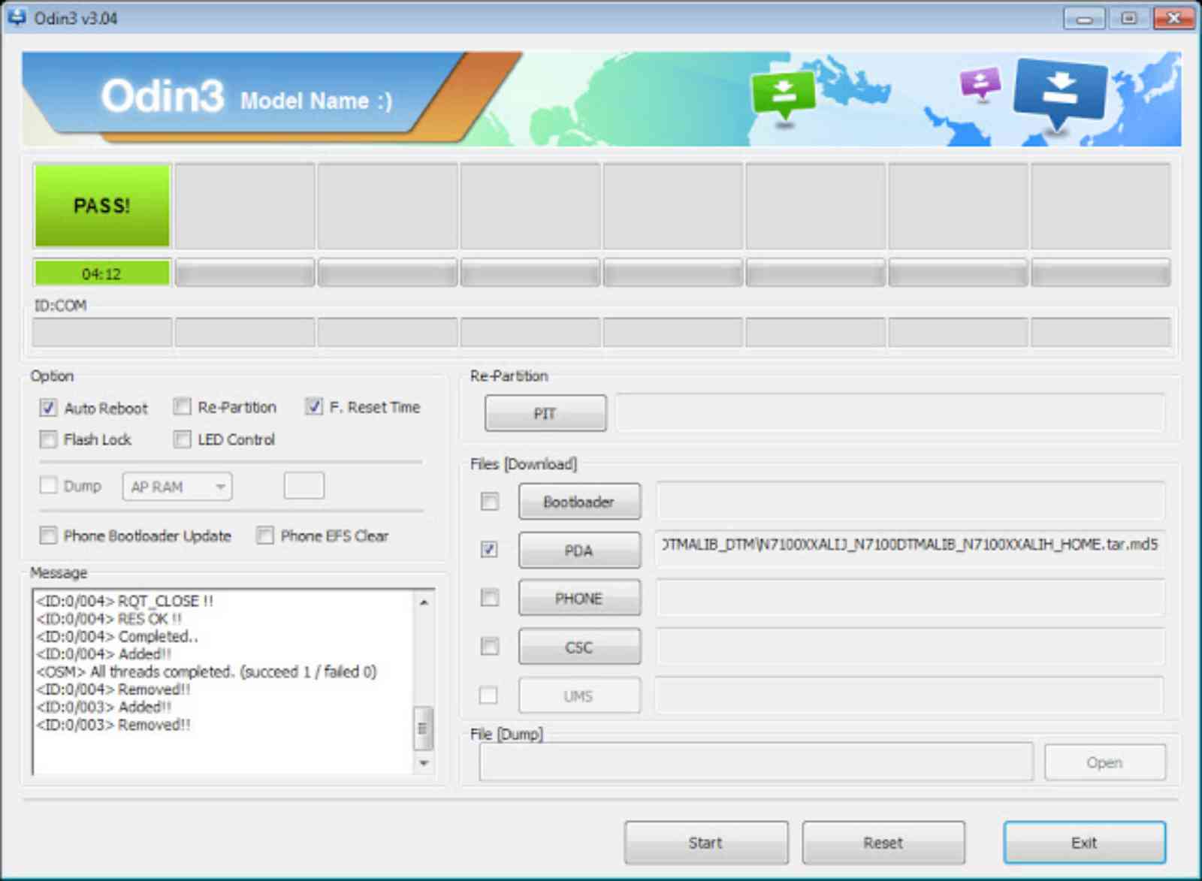Click the '<ID:0/004> Removed!!' log line
1202x881 pixels.
pos(113,689)
